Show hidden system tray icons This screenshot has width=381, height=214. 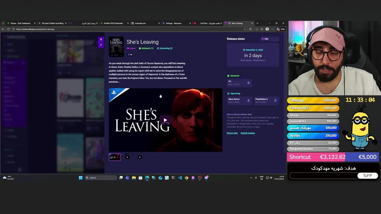click(251, 178)
